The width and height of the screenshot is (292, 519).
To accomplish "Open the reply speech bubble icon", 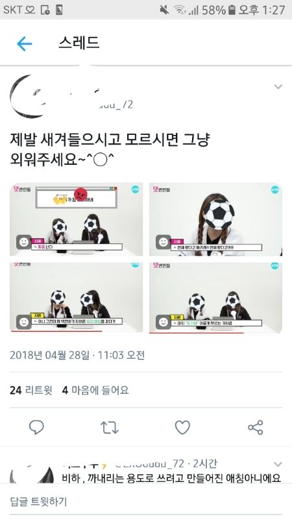I will pos(36,428).
